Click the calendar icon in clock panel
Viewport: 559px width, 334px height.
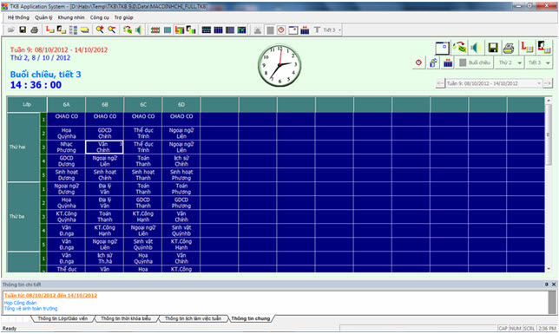click(x=448, y=62)
